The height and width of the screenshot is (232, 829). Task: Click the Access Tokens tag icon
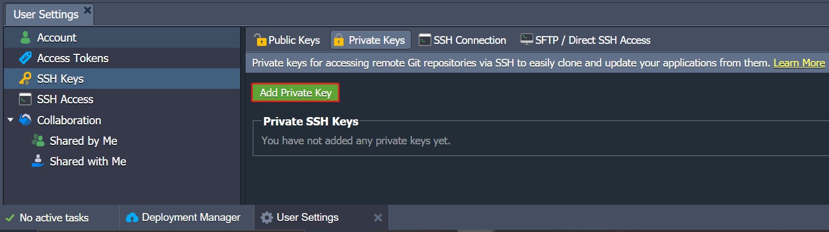point(25,58)
